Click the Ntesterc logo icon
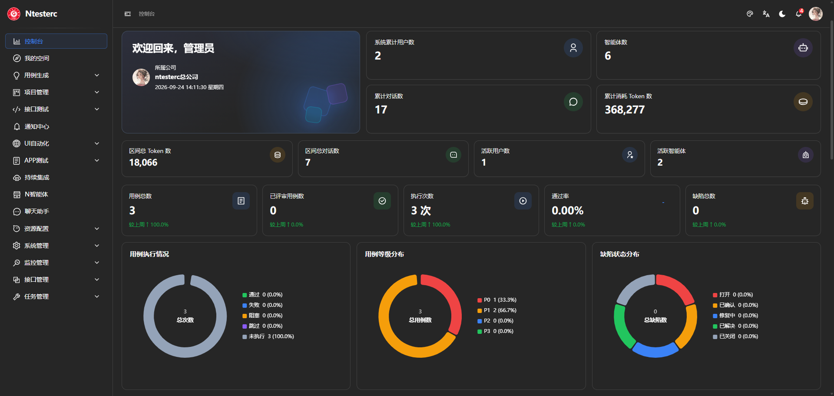The width and height of the screenshot is (834, 396). point(14,14)
